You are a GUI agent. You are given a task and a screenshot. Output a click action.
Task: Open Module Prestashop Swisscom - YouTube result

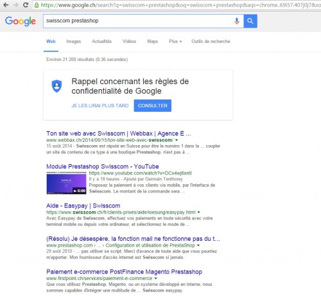coord(103,166)
